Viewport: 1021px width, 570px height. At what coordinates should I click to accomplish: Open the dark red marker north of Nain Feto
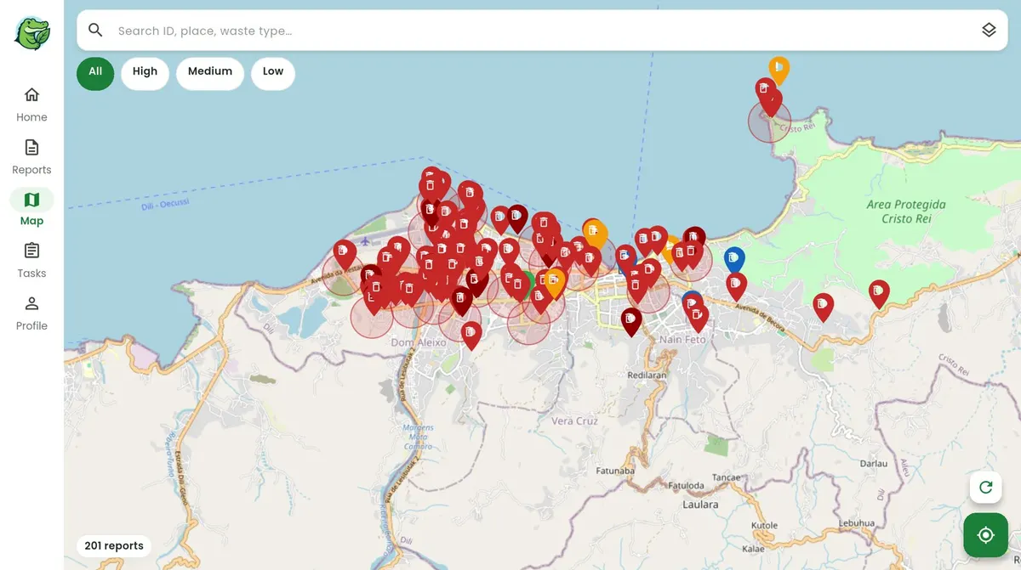pos(630,320)
